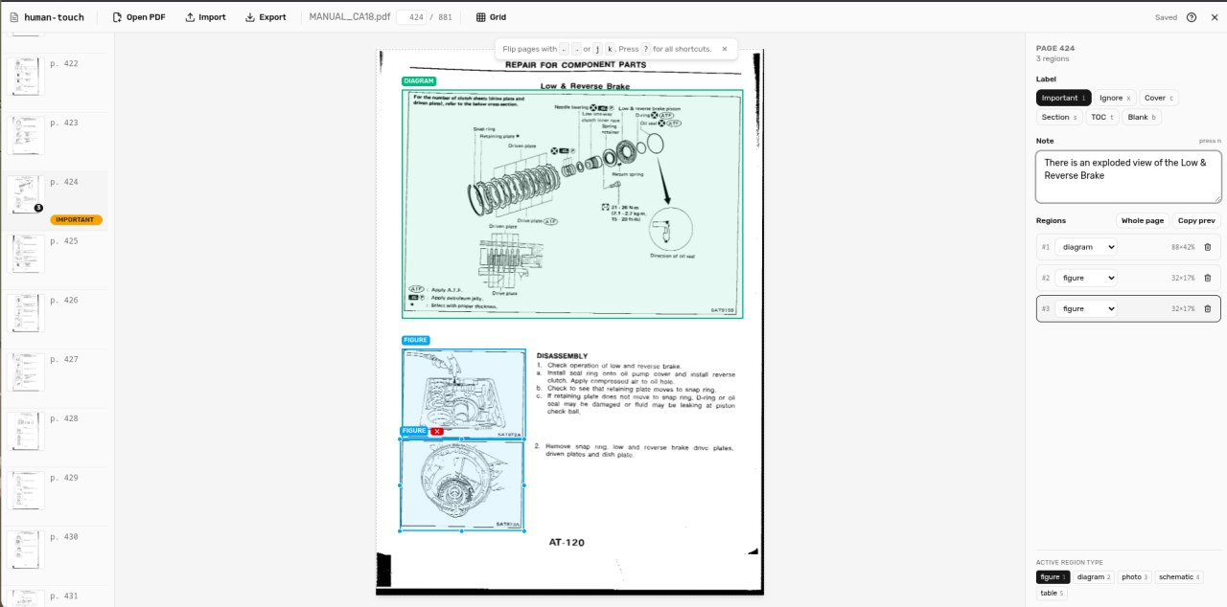Click the Import button
This screenshot has width=1227, height=607.
click(x=205, y=17)
